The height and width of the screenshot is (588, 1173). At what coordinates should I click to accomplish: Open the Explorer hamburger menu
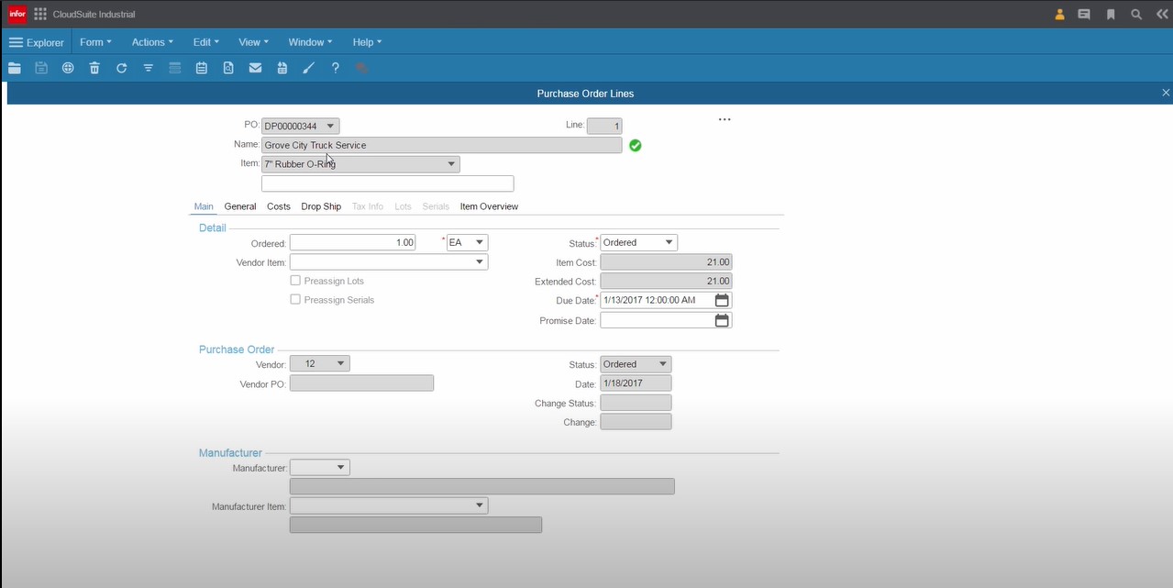tap(37, 42)
